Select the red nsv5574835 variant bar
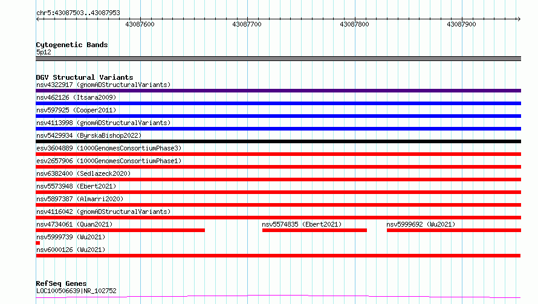Screen dimensions: 538x304 (x=314, y=230)
